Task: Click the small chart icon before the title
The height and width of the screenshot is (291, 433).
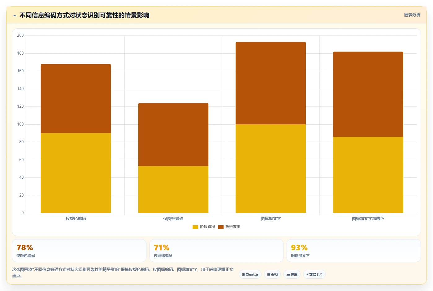Action: click(15, 15)
